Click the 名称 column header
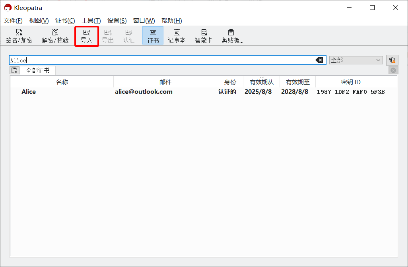 pyautogui.click(x=62, y=82)
